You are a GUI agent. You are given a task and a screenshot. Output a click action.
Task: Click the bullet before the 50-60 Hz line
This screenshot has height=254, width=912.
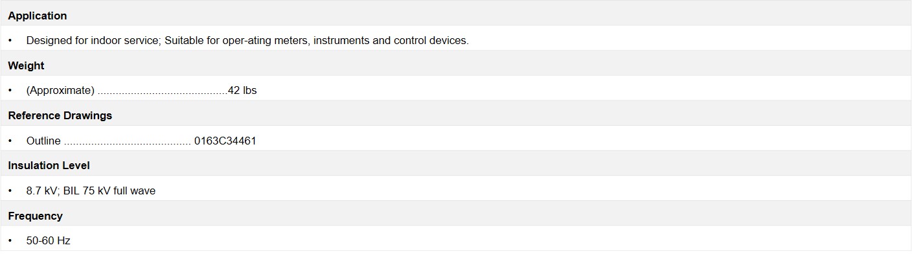coord(10,240)
